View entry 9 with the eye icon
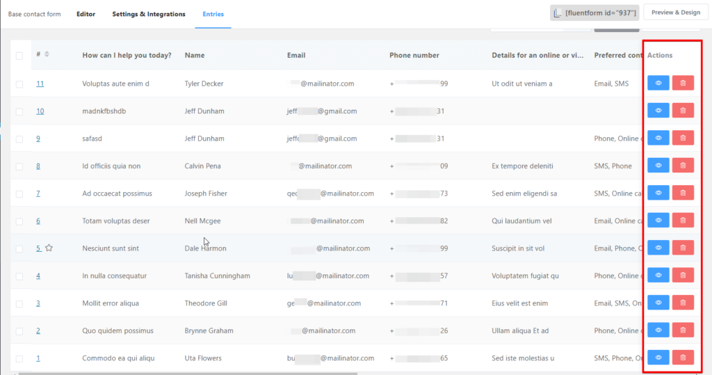The width and height of the screenshot is (712, 375). coord(658,138)
